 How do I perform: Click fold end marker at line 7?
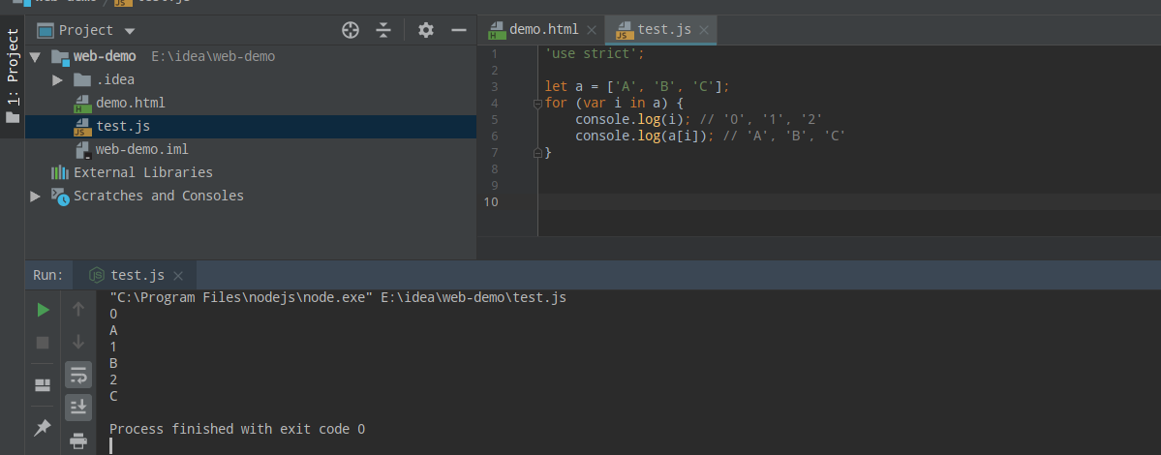coord(538,153)
